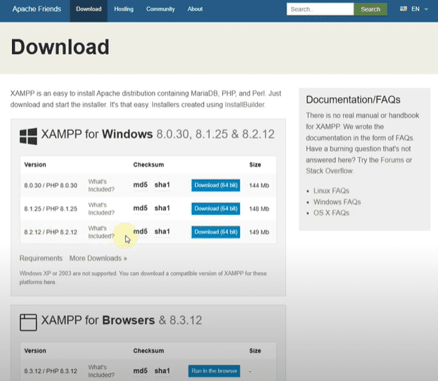The width and height of the screenshot is (438, 381).
Task: View sha1 checksum for 8.0.30
Action: pyautogui.click(x=162, y=185)
